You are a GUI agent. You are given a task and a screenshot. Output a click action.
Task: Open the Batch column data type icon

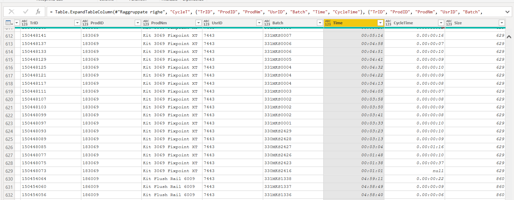pyautogui.click(x=267, y=23)
